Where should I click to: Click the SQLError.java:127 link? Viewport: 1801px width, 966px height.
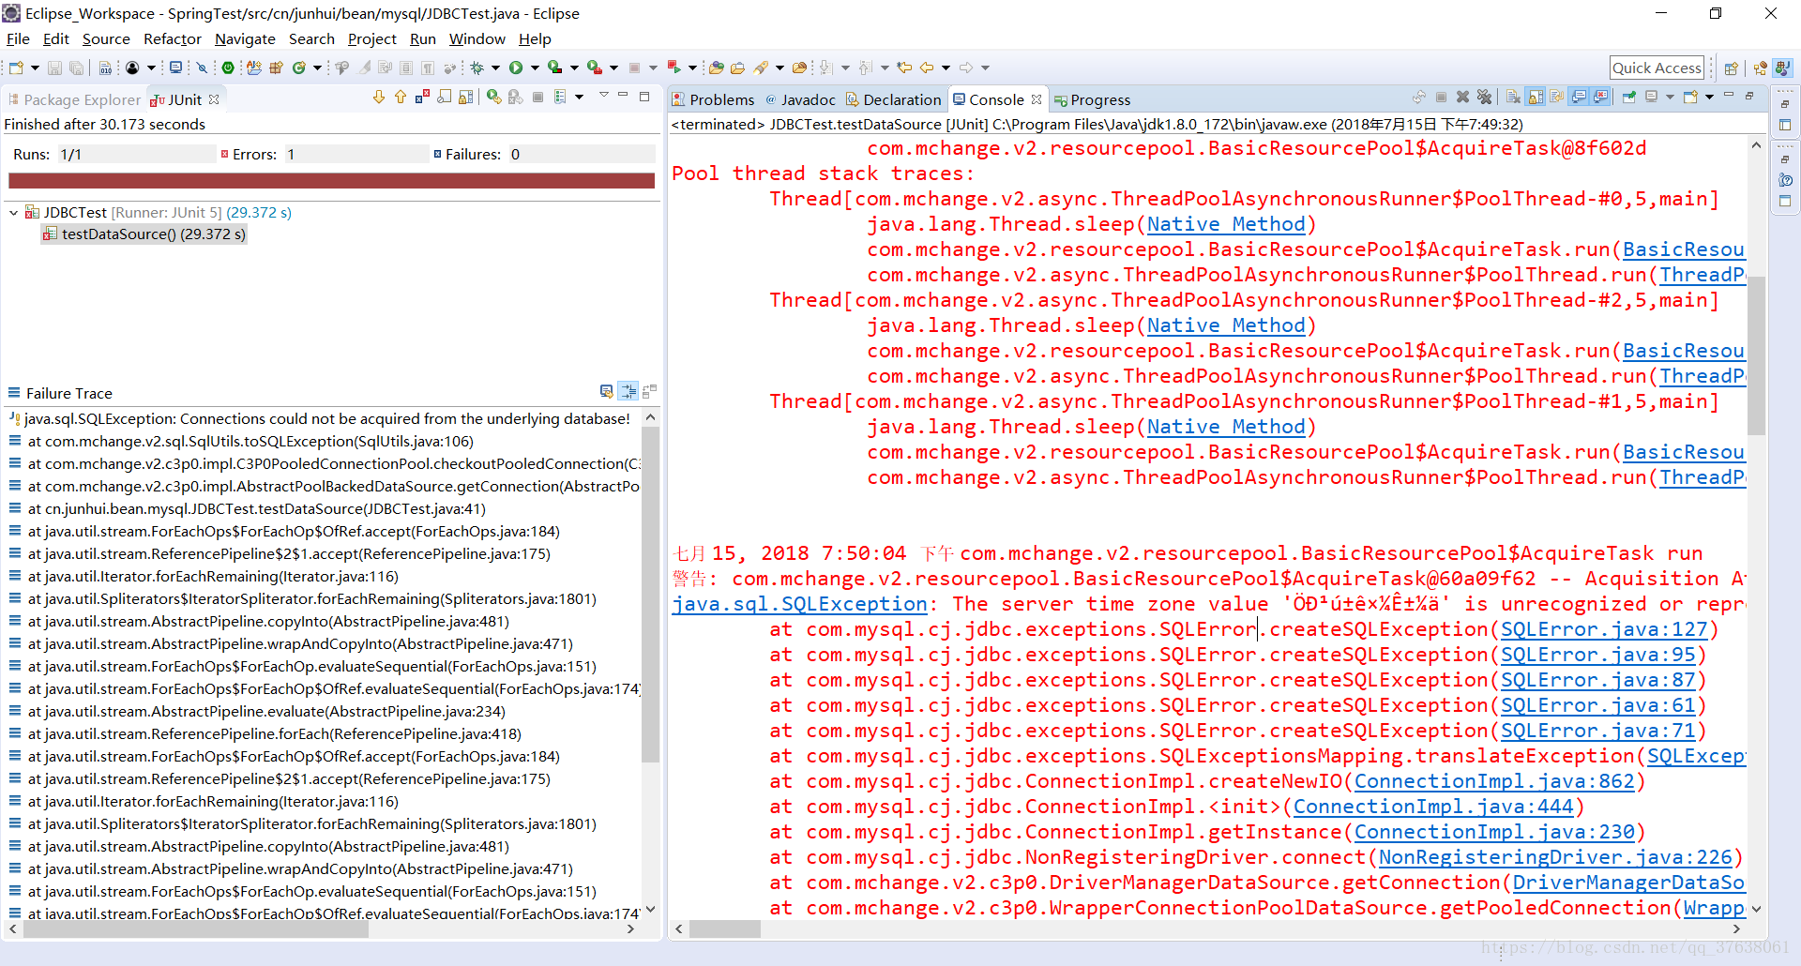(1604, 629)
